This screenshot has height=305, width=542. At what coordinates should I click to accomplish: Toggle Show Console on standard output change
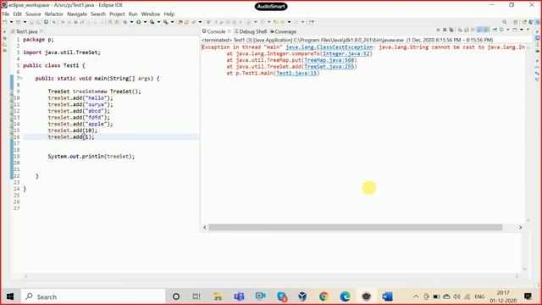point(479,30)
